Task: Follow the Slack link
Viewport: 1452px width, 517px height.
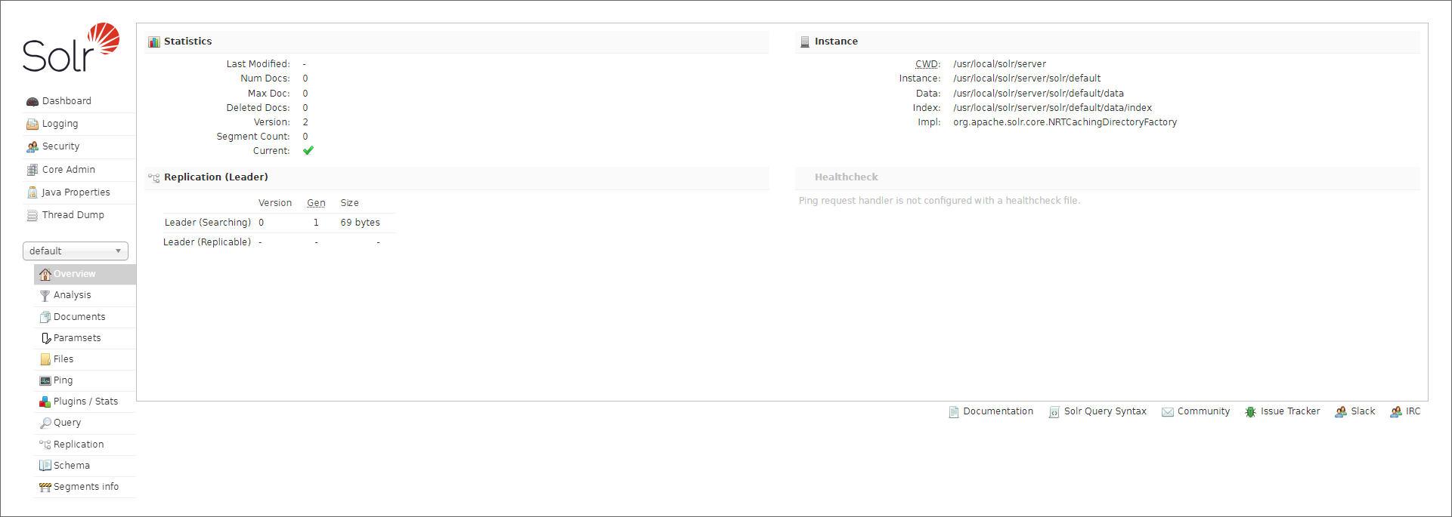Action: [1363, 411]
